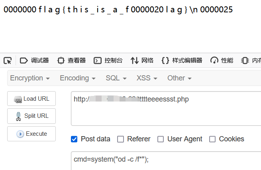Open the Performance (性能) tab
This screenshot has width=261, height=170.
click(222, 61)
